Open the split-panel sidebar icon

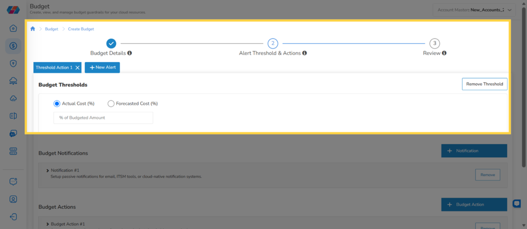13,116
